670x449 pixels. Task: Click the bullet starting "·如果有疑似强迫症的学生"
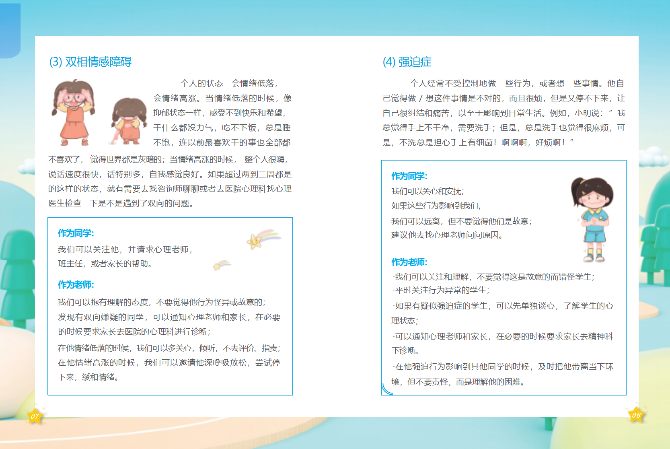pos(503,306)
